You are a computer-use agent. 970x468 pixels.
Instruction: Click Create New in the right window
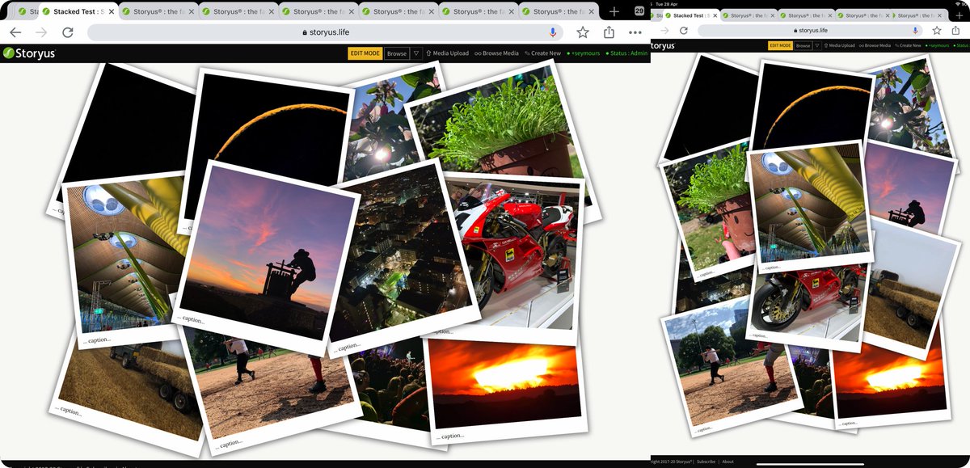coord(908,46)
